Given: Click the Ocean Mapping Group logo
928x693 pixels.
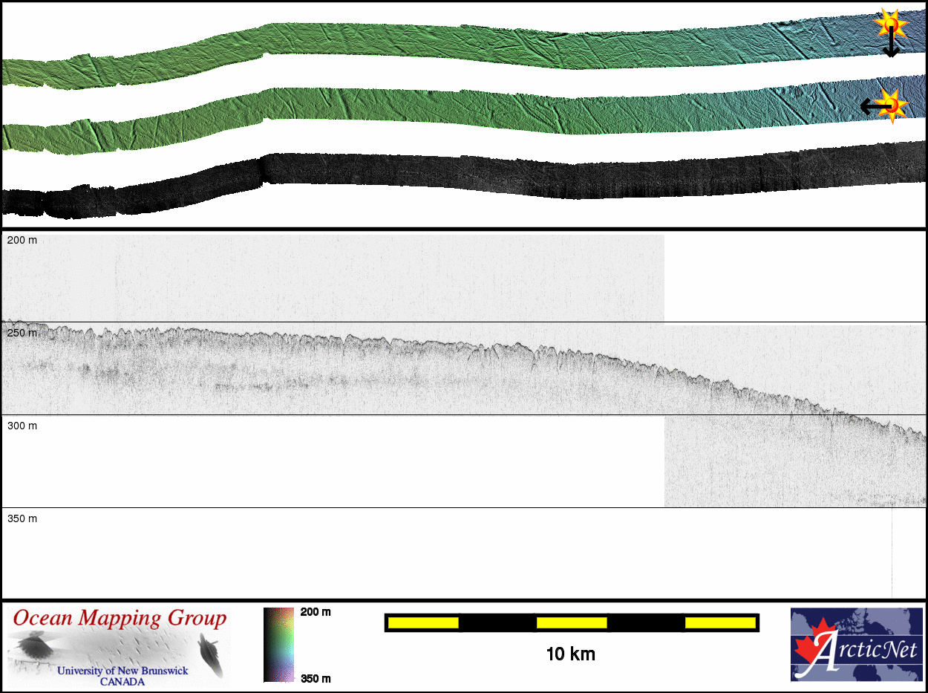Looking at the screenshot, I should (119, 645).
